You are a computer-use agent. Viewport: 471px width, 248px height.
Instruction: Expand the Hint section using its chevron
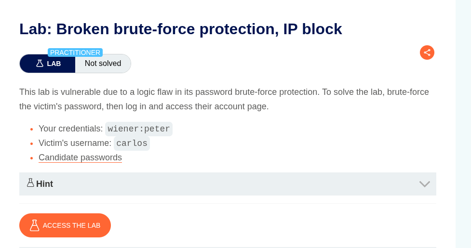[424, 184]
